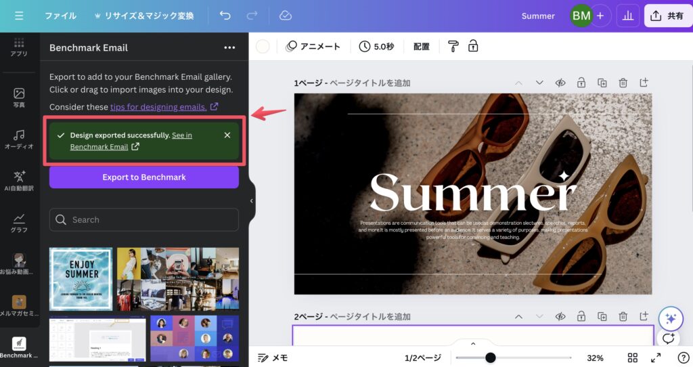Click the cloud save status icon
The width and height of the screenshot is (693, 367).
pyautogui.click(x=285, y=16)
